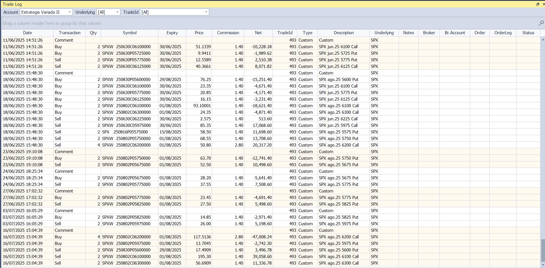Click the restore window icon in Trade Log
Viewport: 545px width, 268px height.
pos(538,4)
